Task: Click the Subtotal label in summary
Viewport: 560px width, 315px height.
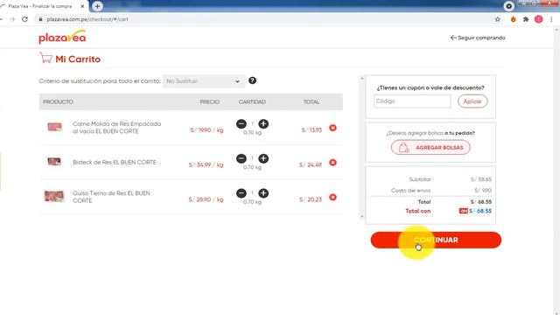Action: point(420,179)
